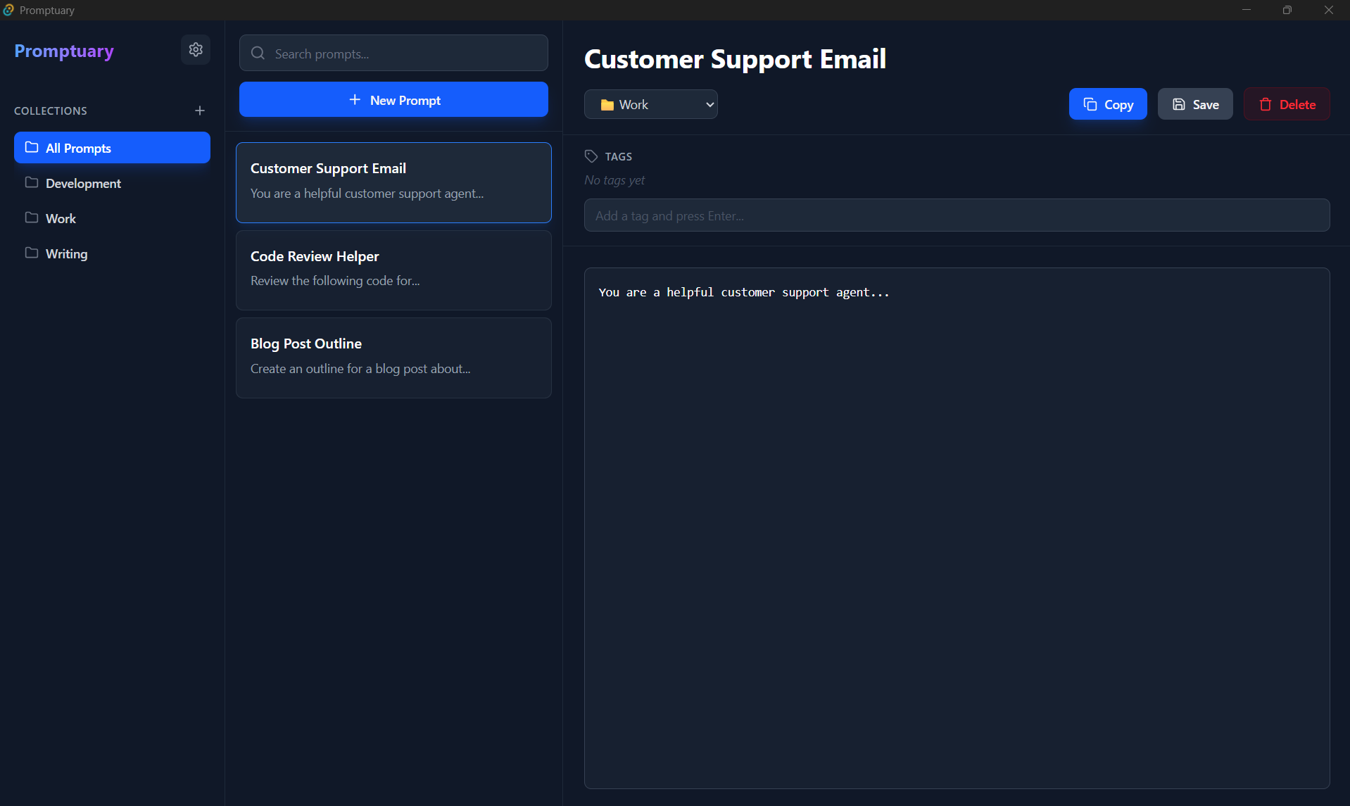Screen dimensions: 1350x806
Task: Click 'No tags yet' text
Action: 614,180
